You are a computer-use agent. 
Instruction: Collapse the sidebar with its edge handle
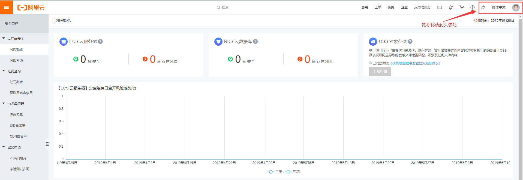click(47, 144)
